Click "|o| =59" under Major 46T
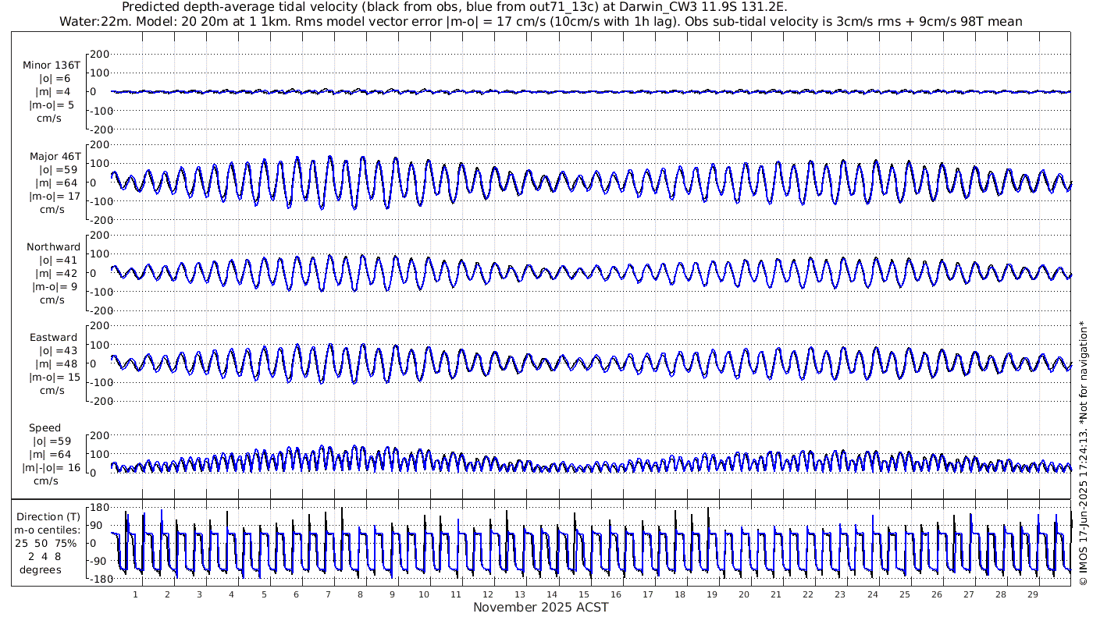 pyautogui.click(x=56, y=169)
